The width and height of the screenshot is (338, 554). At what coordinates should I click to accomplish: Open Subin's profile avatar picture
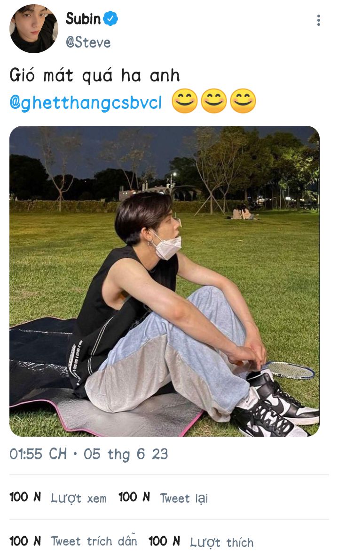[x=33, y=29]
